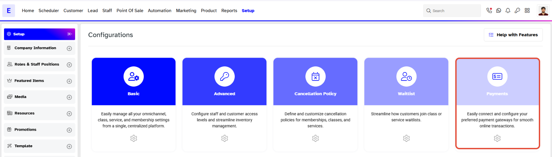Click into the Search field

coord(452,11)
